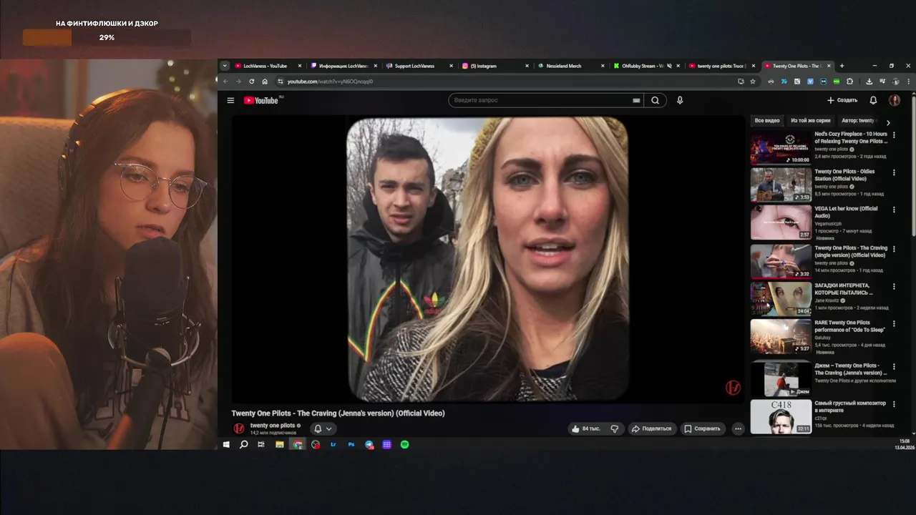This screenshot has height=515, width=916.
Task: Click 'Сохранить' save button
Action: (702, 428)
